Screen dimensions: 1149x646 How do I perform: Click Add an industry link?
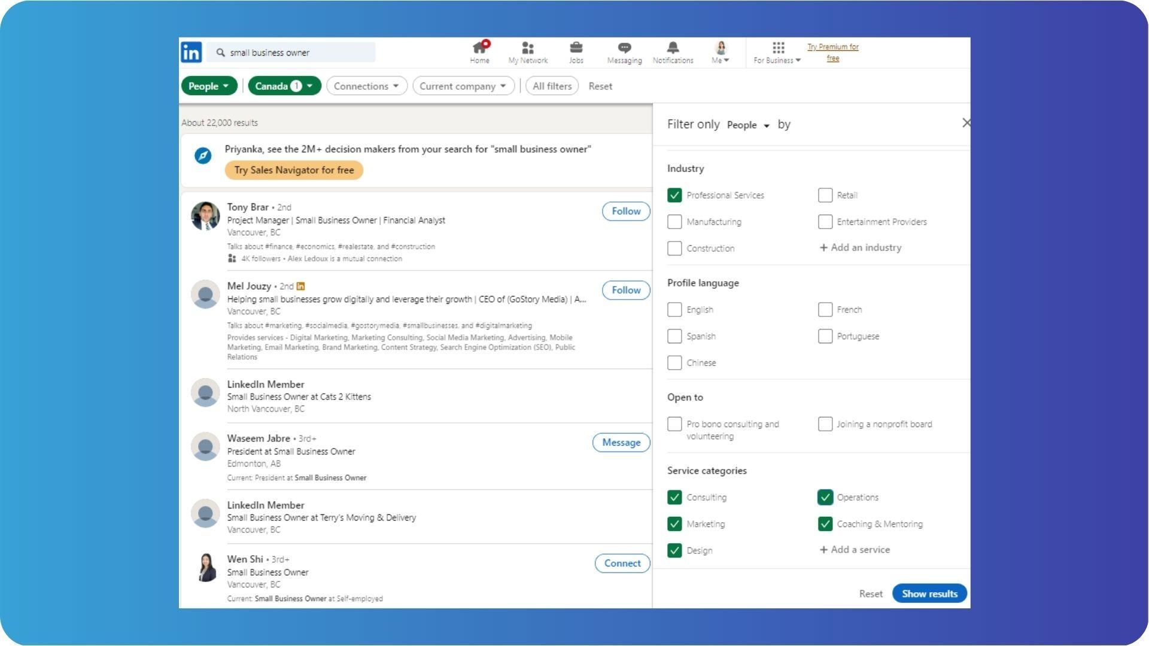861,248
